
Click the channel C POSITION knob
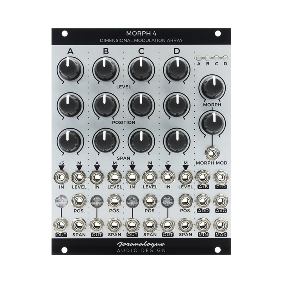pos(141,105)
